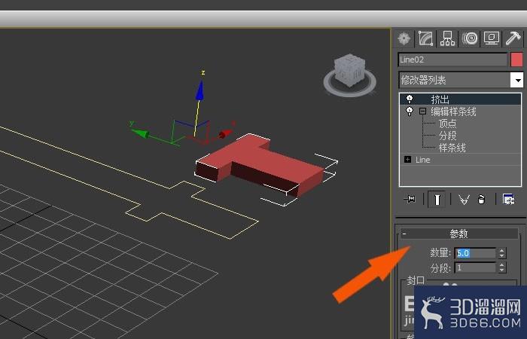This screenshot has height=339, width=527.
Task: Toggle Show End Result button
Action: pyautogui.click(x=437, y=199)
